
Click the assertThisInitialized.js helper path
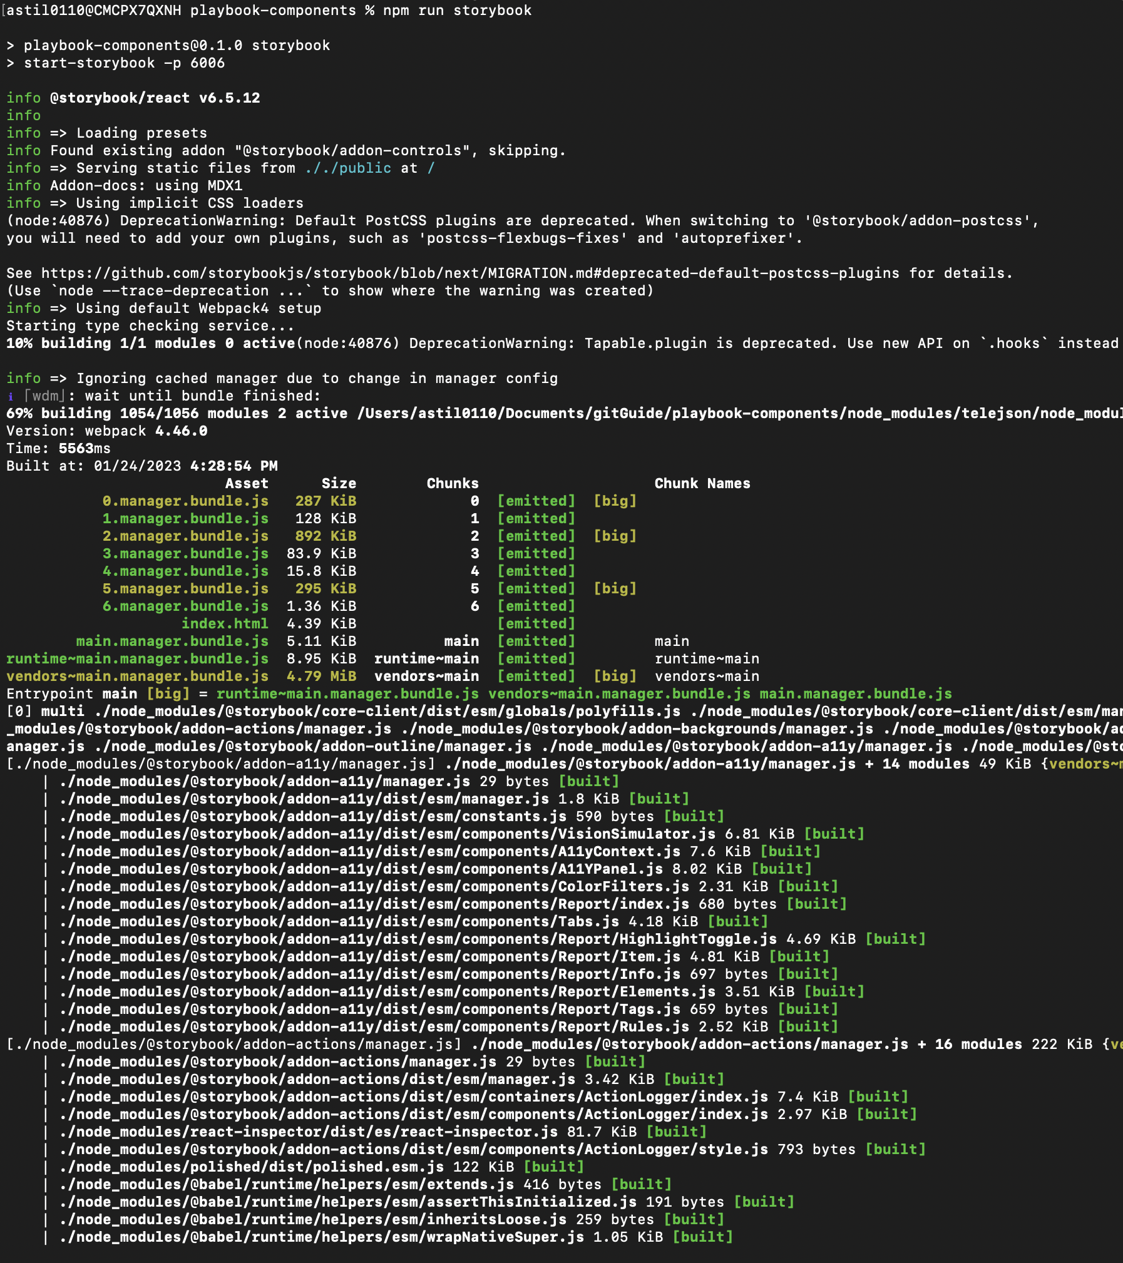point(348,1202)
